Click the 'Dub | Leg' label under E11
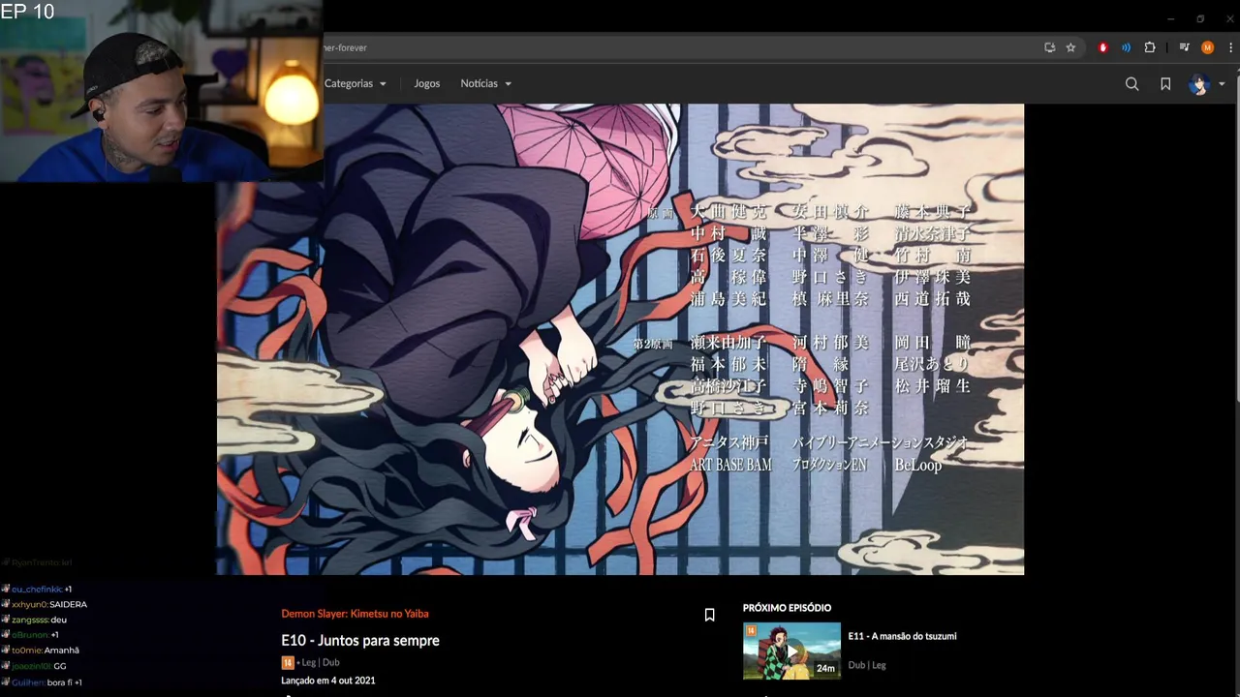This screenshot has height=697, width=1240. [x=867, y=665]
